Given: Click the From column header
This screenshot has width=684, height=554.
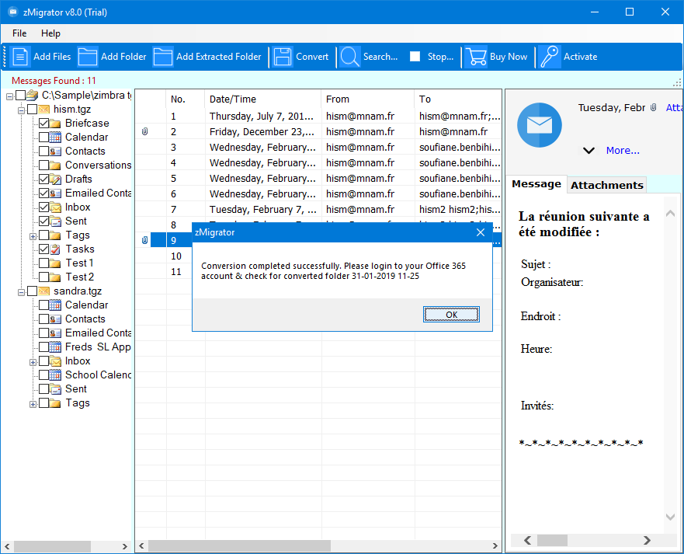Looking at the screenshot, I should (x=368, y=99).
